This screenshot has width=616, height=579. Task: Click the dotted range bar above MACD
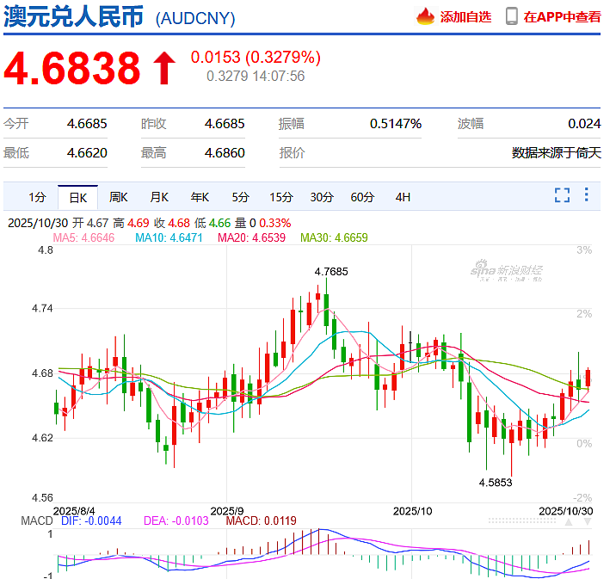[x=522, y=520]
